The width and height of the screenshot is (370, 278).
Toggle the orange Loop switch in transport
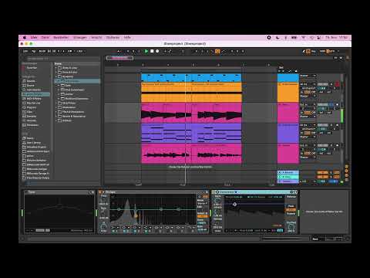coord(217,51)
